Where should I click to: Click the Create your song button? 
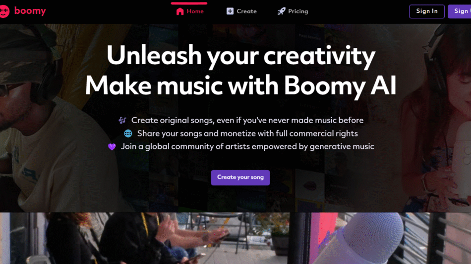[x=240, y=177]
